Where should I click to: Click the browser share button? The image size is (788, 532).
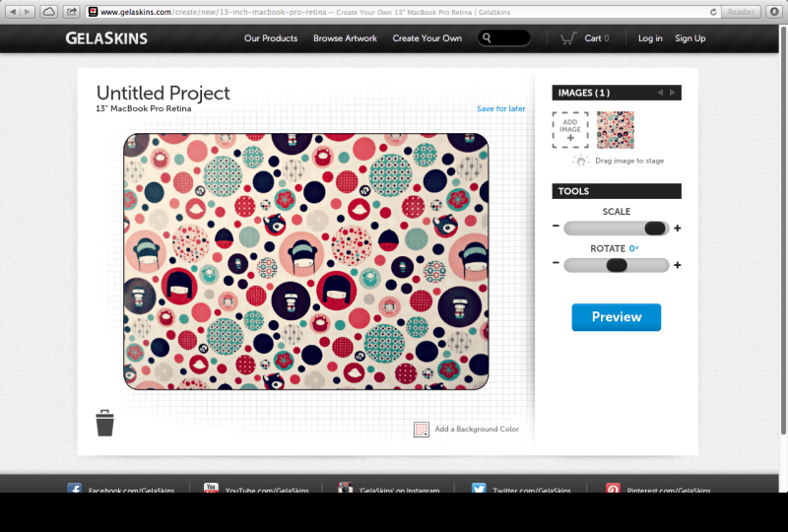coord(71,11)
